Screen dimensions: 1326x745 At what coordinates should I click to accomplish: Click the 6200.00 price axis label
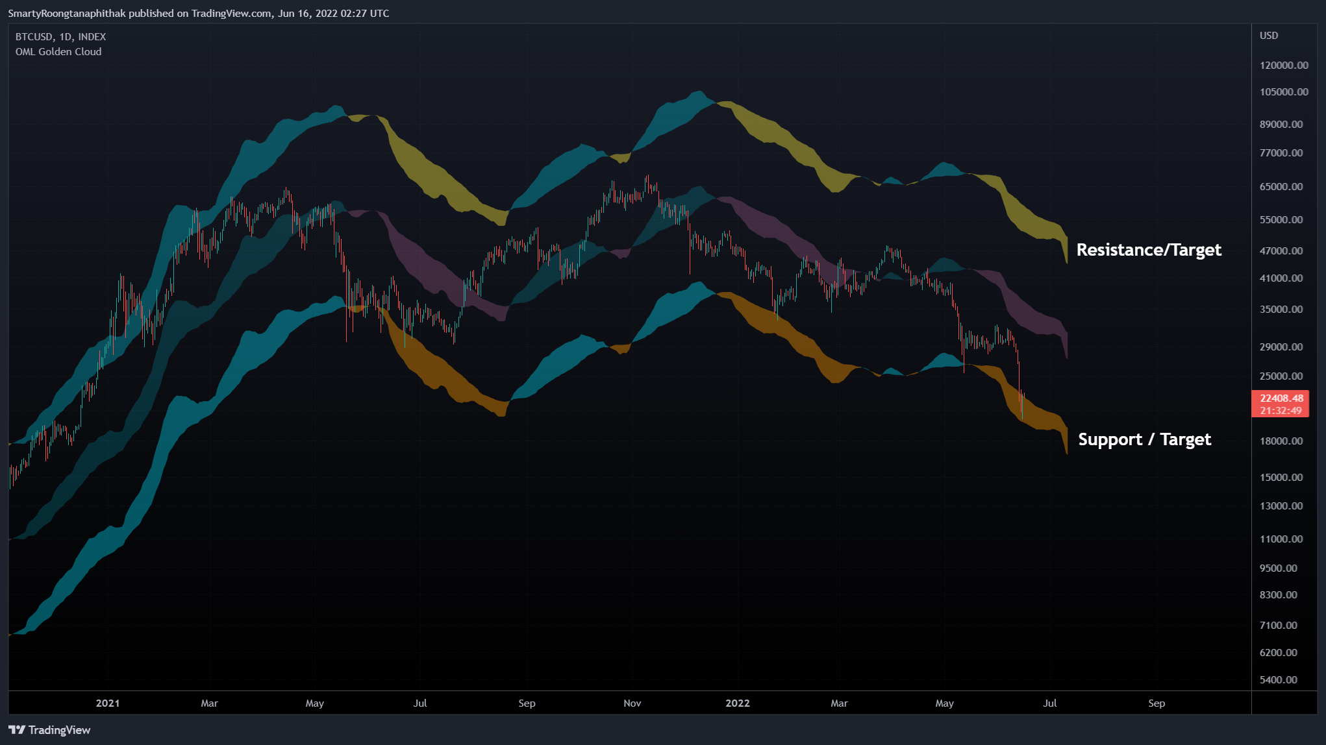pyautogui.click(x=1279, y=653)
